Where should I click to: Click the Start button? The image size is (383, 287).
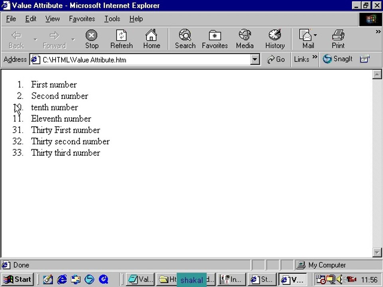pyautogui.click(x=18, y=279)
